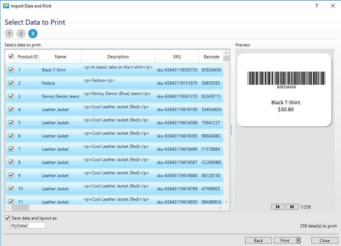Click the vertical scrollbar thumb
The image size is (341, 246).
click(226, 58)
